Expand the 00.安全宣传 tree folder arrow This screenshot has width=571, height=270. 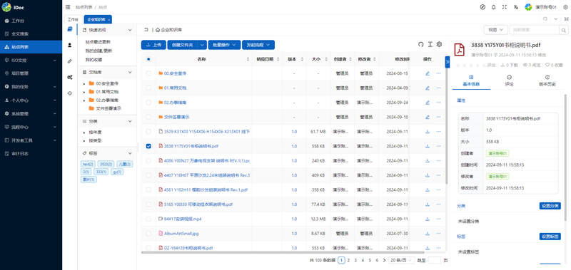click(84, 83)
